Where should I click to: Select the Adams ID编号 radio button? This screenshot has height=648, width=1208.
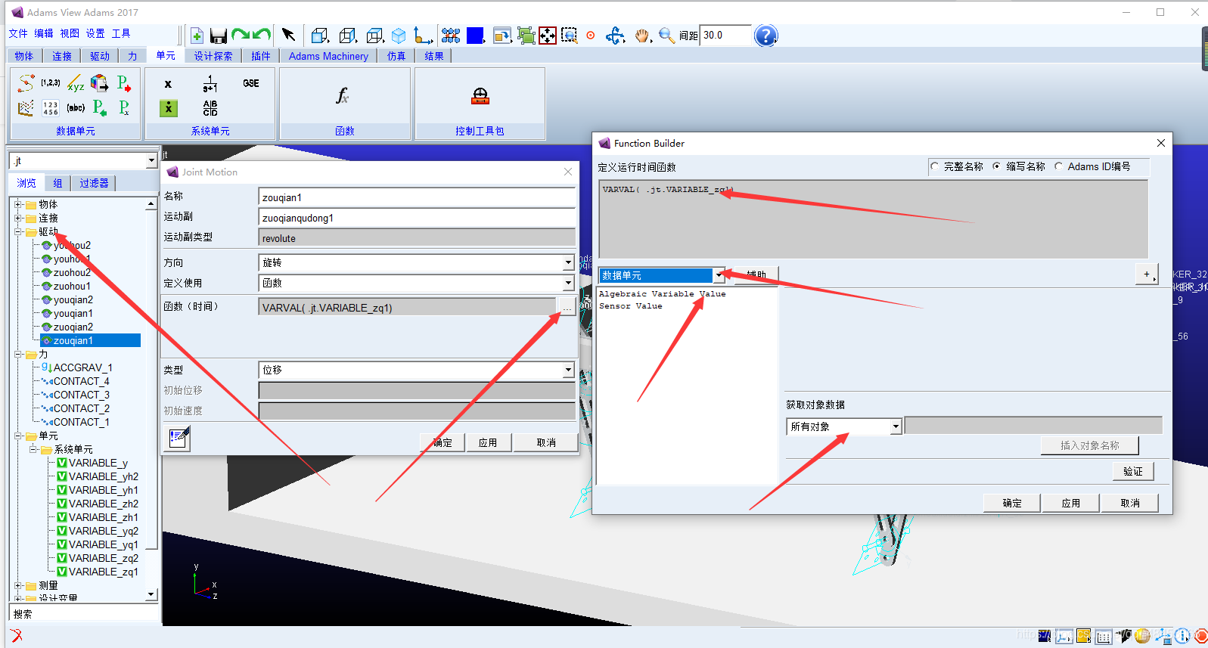click(1059, 166)
